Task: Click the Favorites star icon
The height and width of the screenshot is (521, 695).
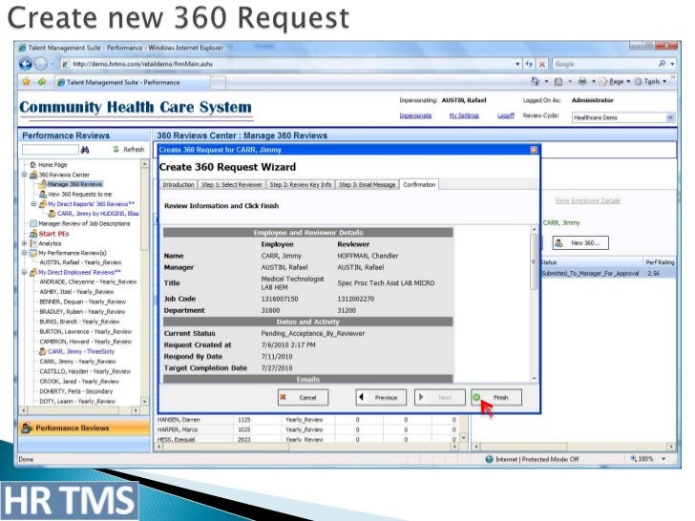Action: [26, 82]
